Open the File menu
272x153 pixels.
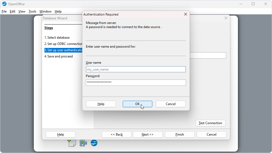coord(4,11)
